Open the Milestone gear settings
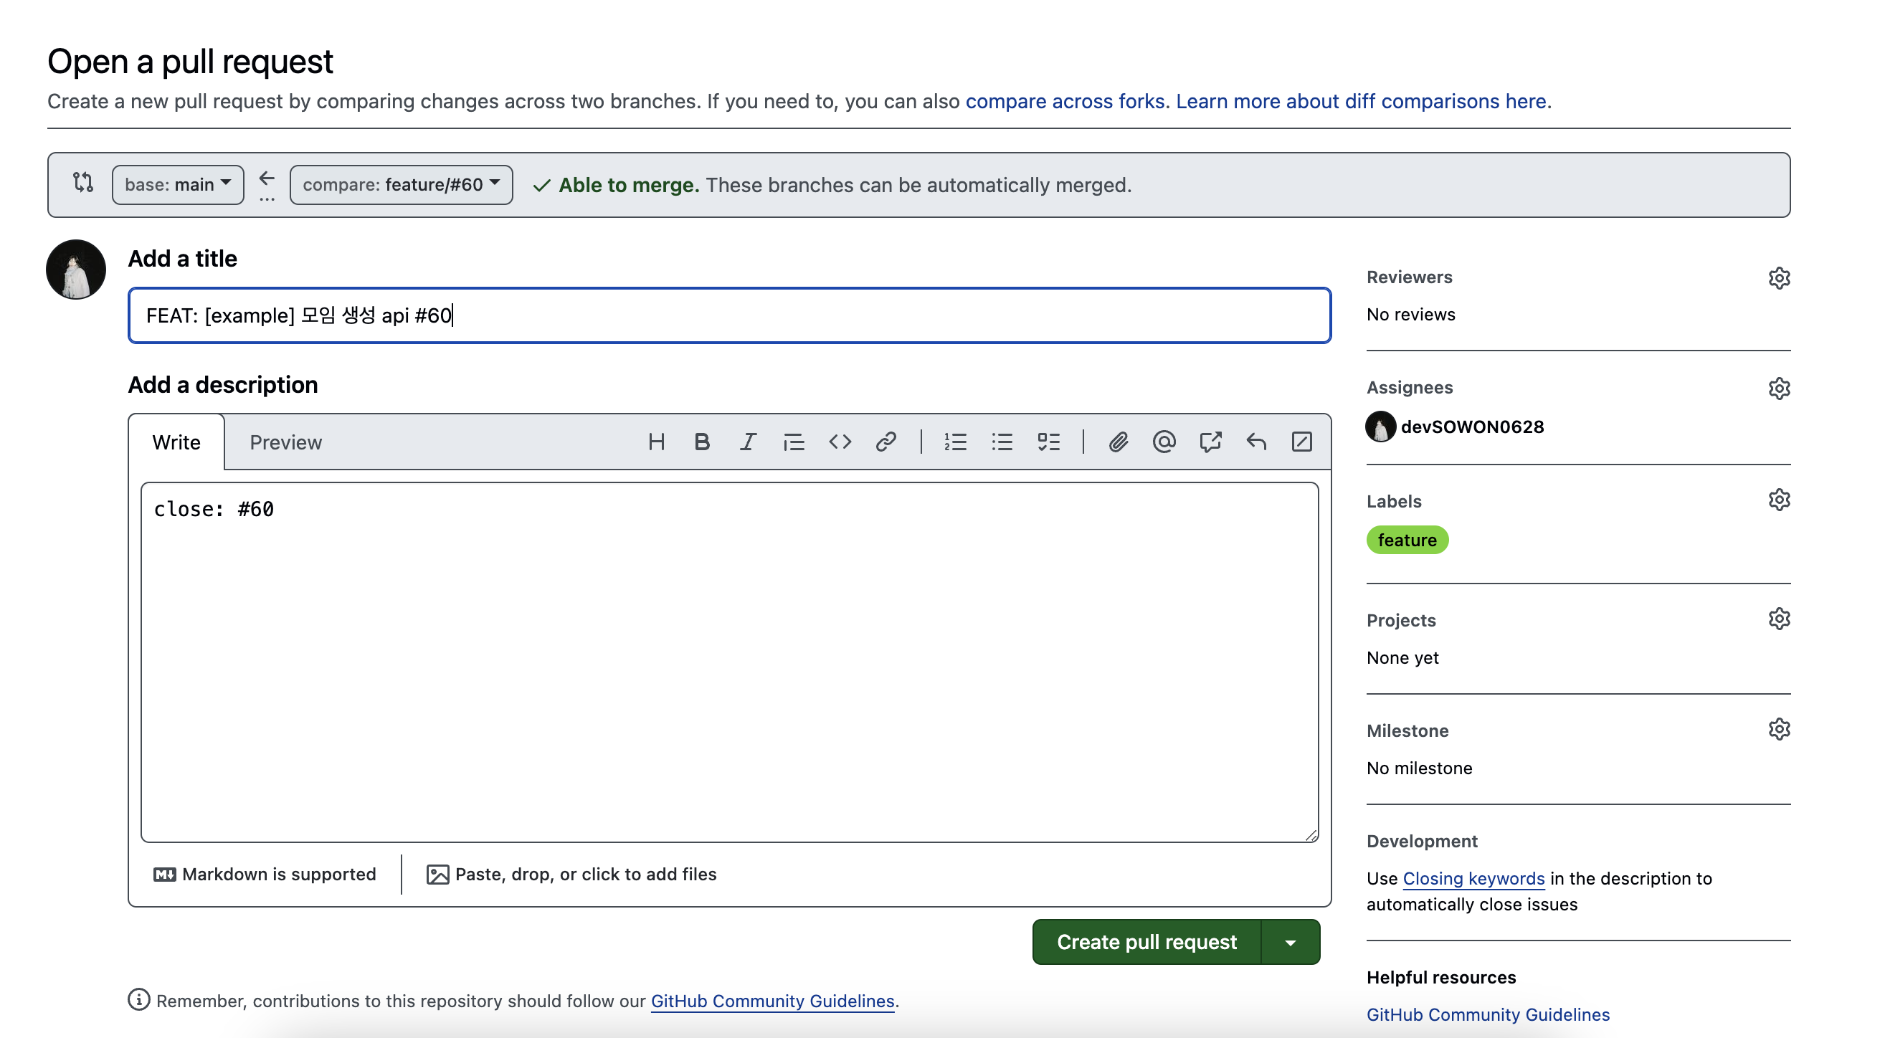1880x1038 pixels. (1779, 729)
